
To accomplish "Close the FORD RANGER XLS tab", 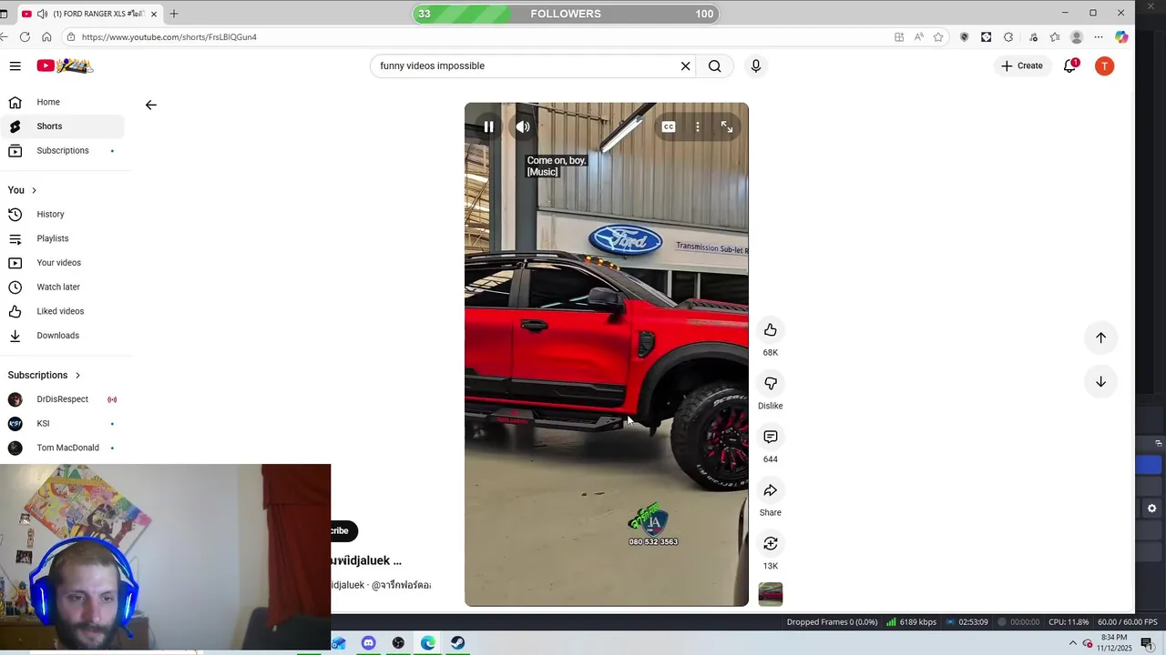I will (154, 14).
